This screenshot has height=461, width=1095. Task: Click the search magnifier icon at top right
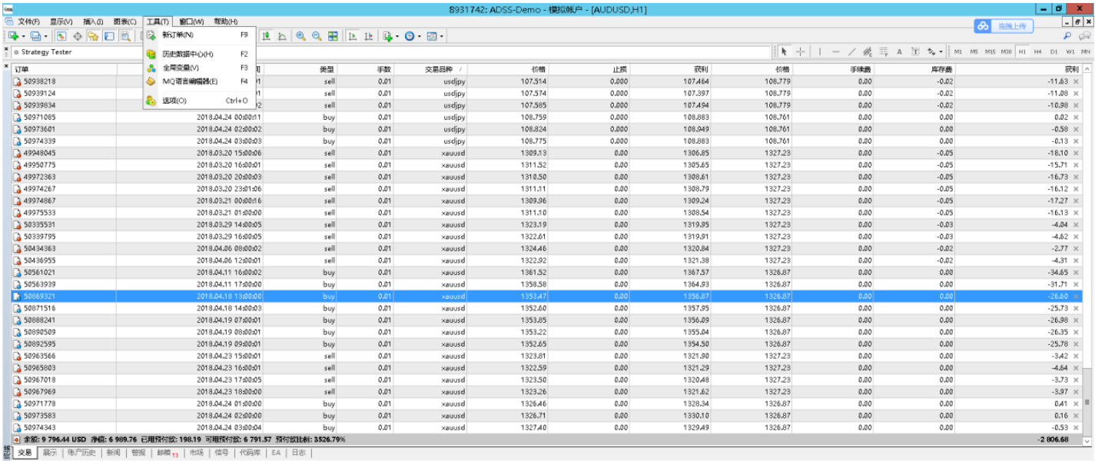(x=1067, y=36)
